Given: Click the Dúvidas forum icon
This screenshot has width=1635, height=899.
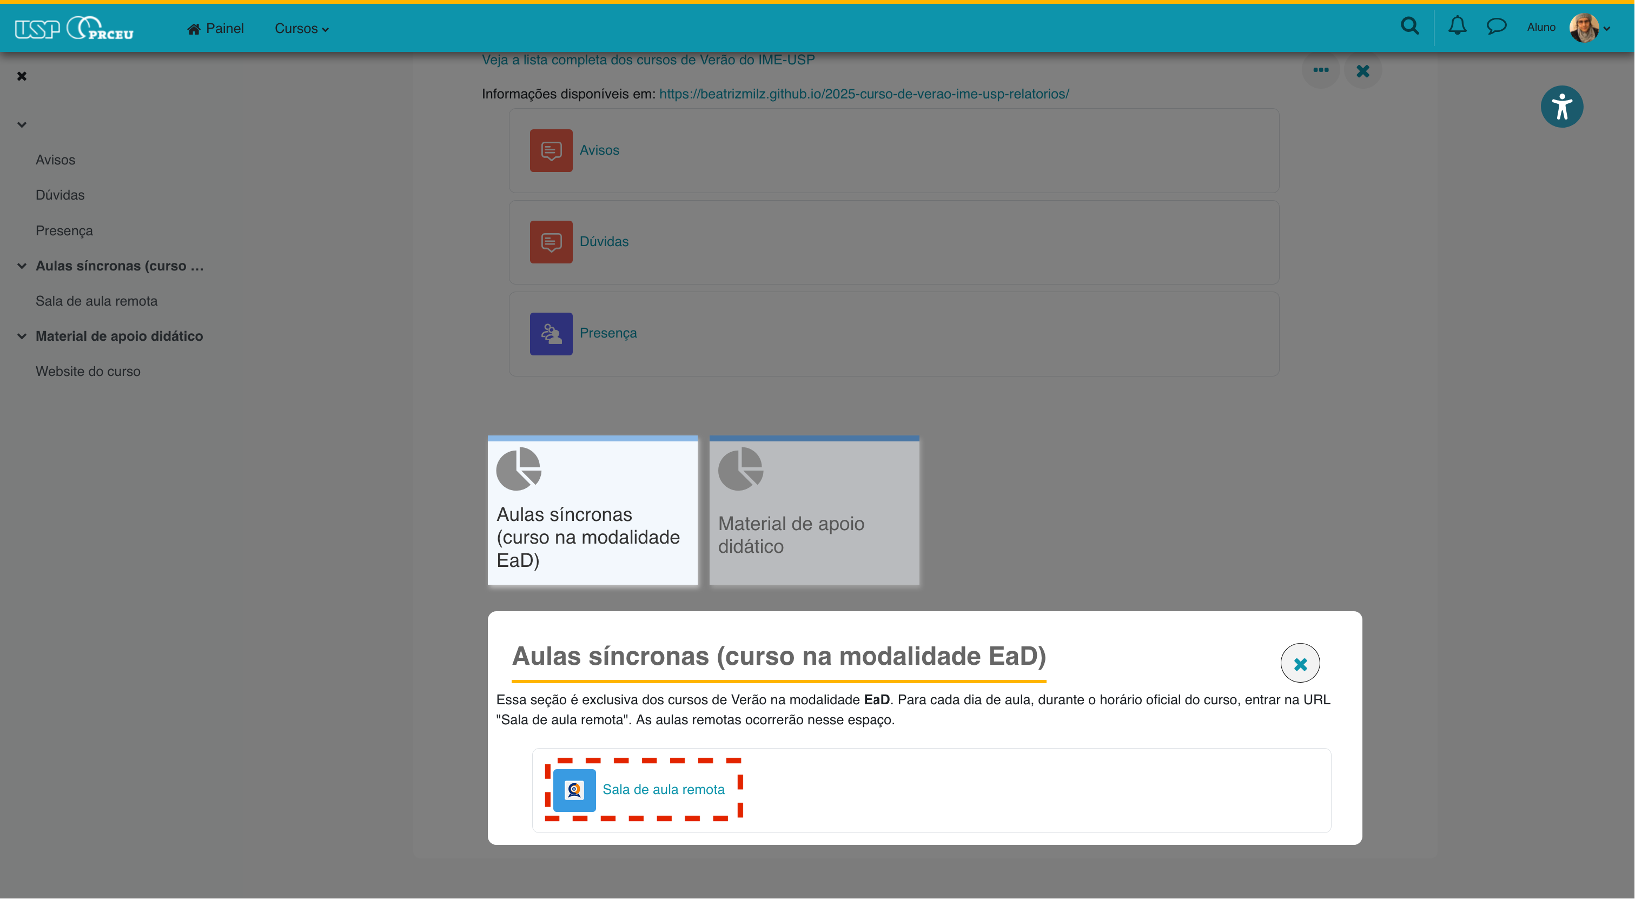Looking at the screenshot, I should coord(551,242).
